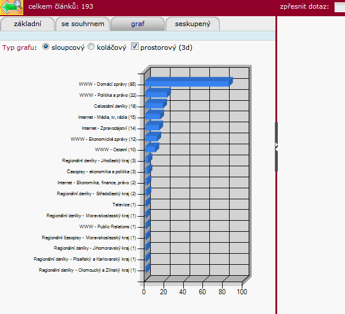Click the green back-arrow search icon

point(12,7)
